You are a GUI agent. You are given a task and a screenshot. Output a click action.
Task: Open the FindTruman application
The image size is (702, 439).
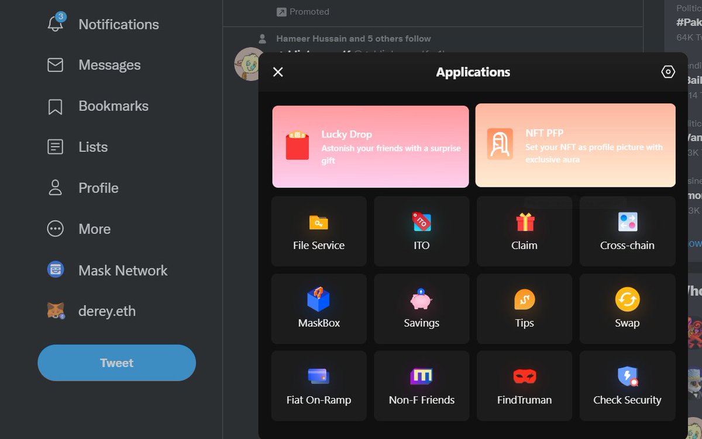525,386
